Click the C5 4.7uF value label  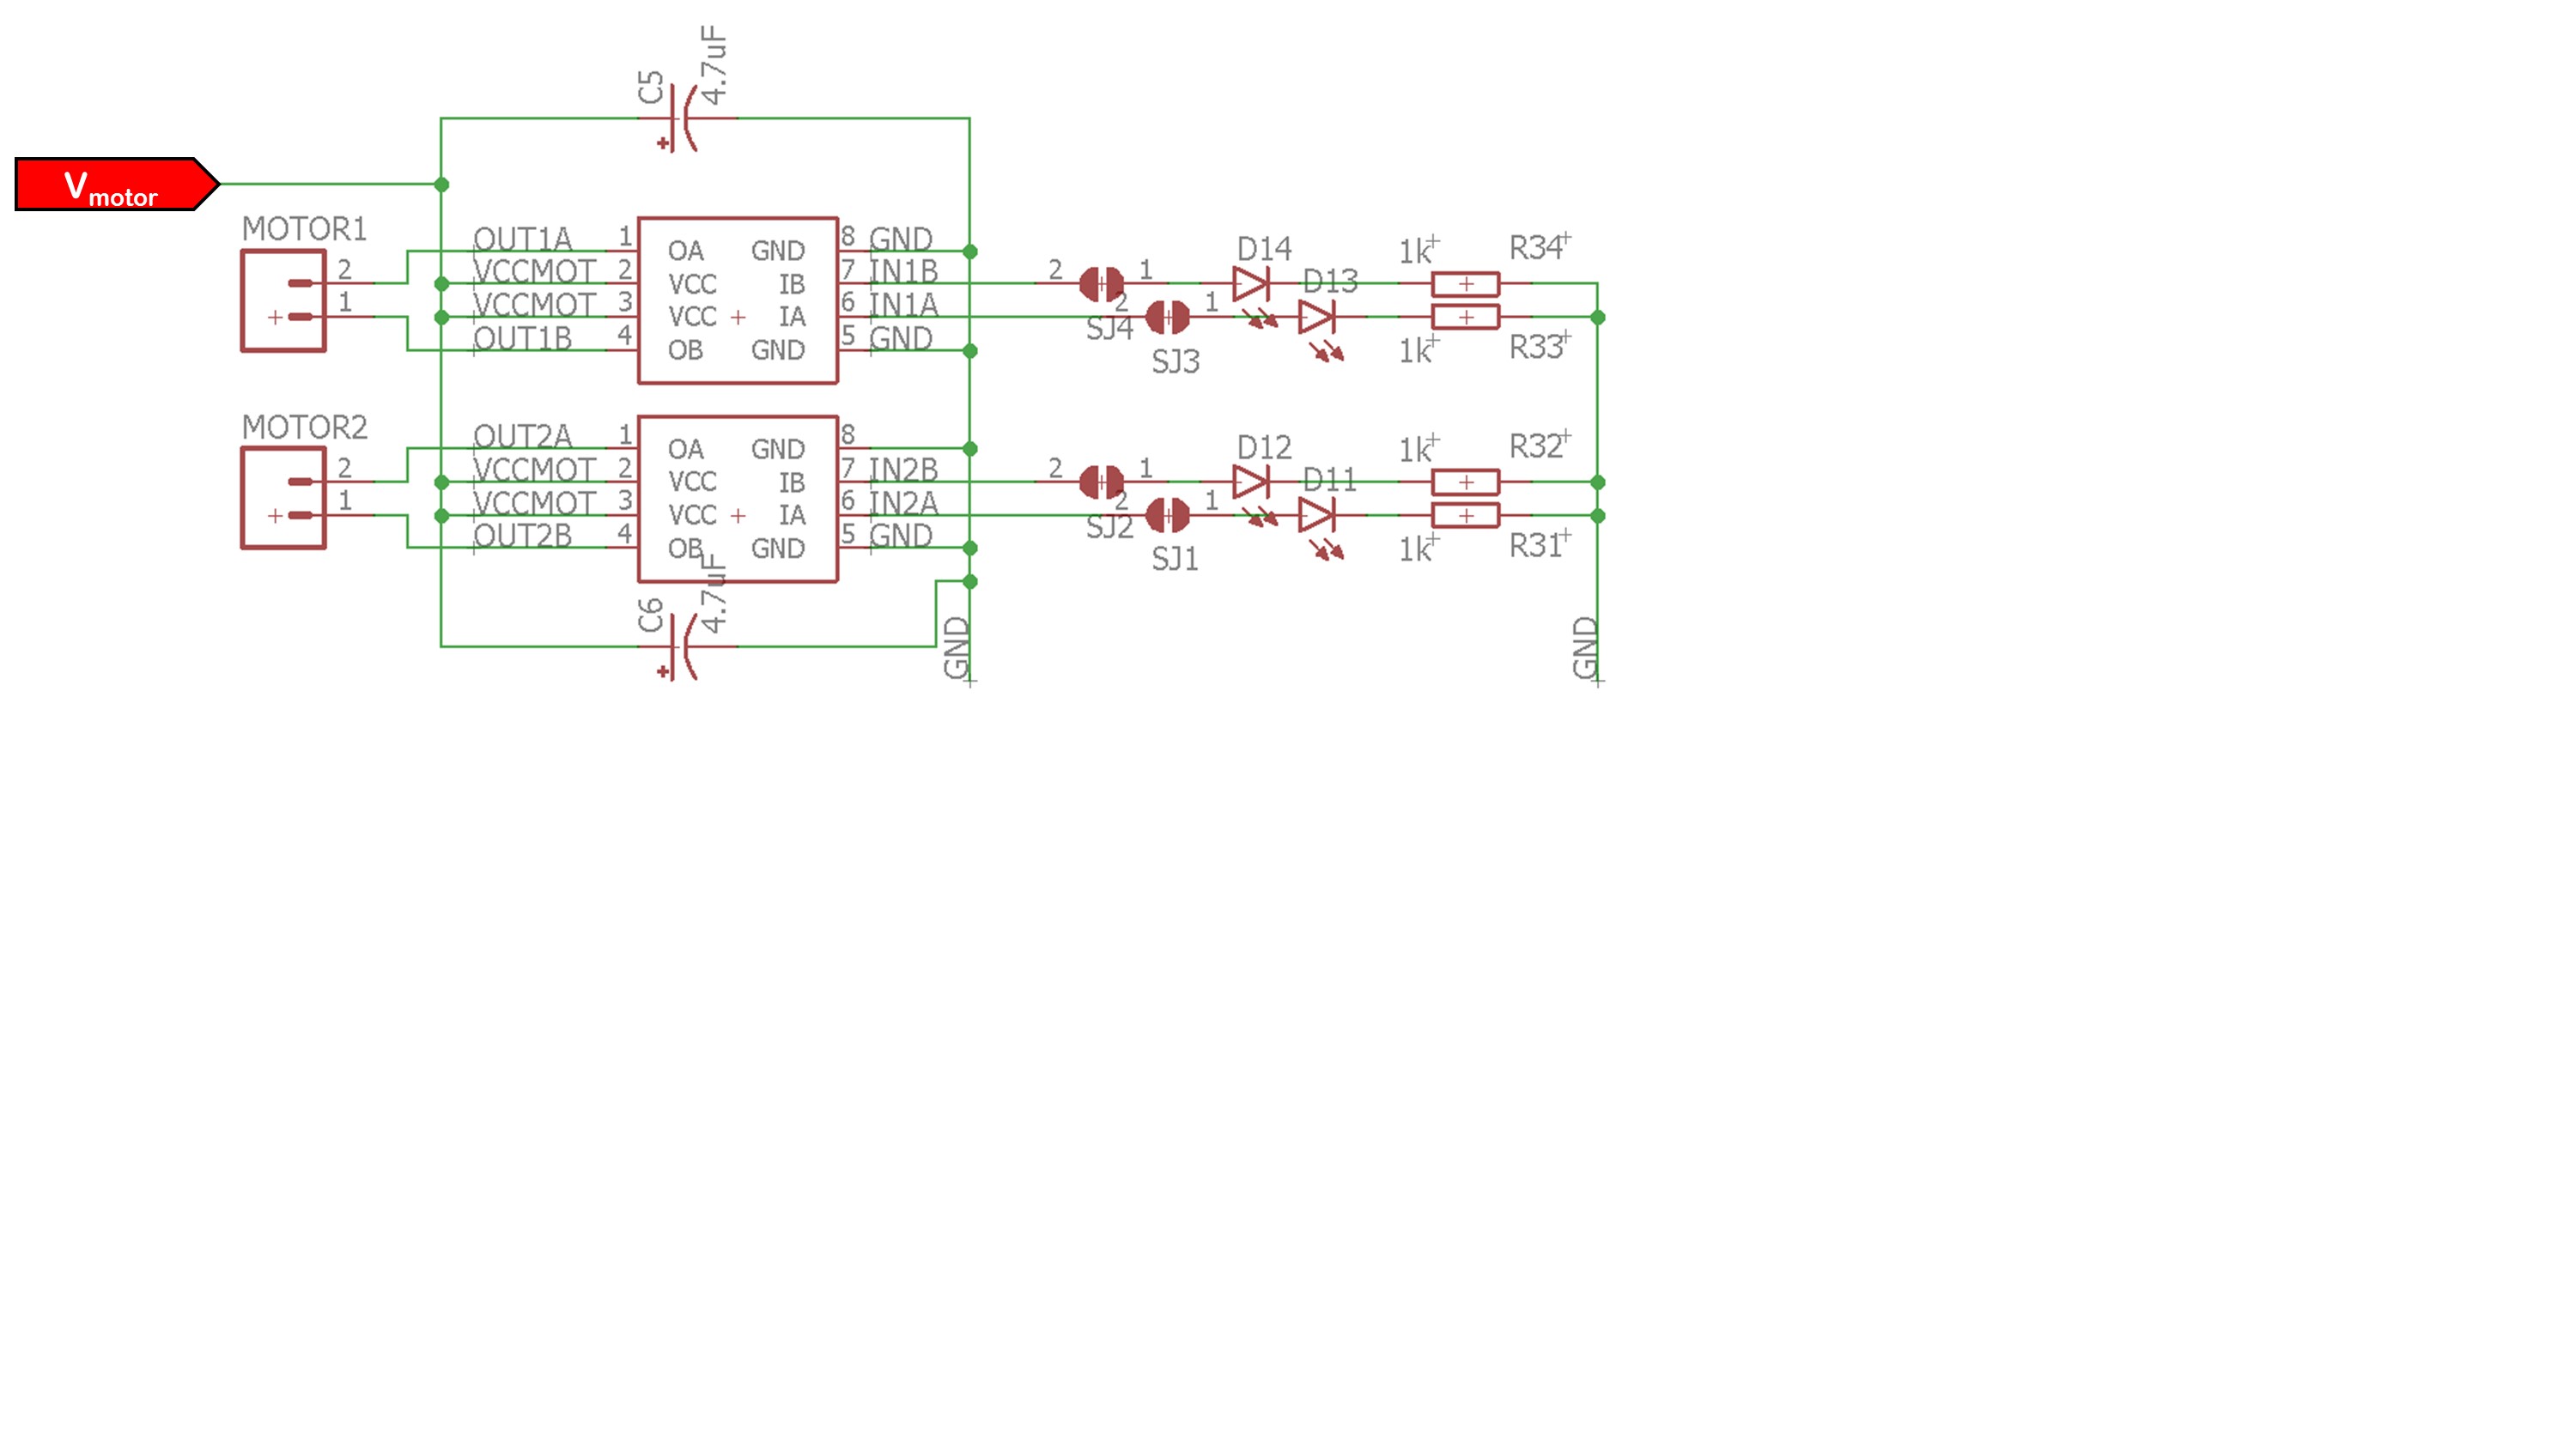[x=714, y=65]
